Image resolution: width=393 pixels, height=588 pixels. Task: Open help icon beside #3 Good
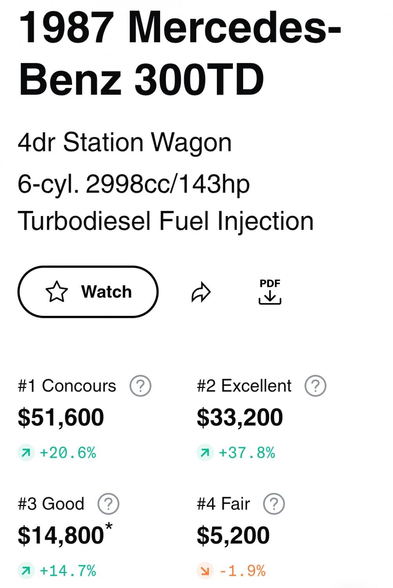click(108, 504)
